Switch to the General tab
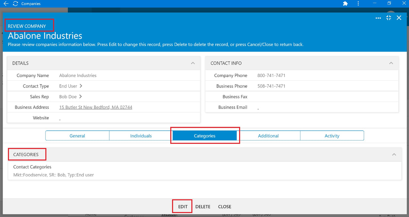409x217 pixels. click(x=77, y=136)
